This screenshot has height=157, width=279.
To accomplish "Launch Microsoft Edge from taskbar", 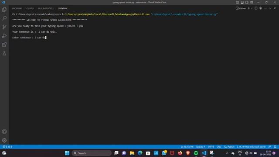I will [140, 153].
